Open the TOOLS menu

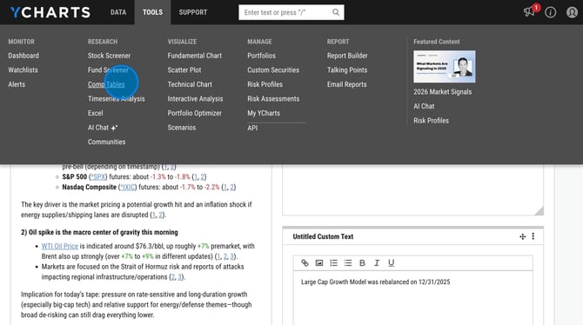pos(152,12)
